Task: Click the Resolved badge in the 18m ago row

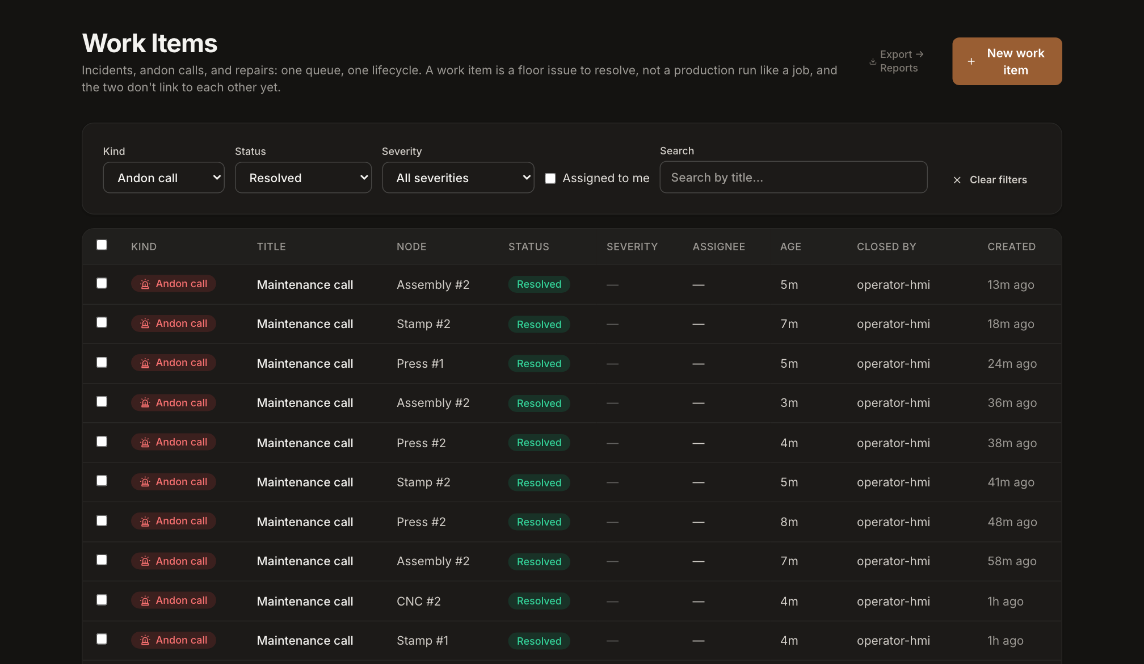Action: pyautogui.click(x=539, y=324)
